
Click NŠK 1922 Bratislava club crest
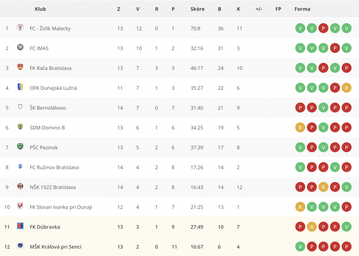coord(20,186)
